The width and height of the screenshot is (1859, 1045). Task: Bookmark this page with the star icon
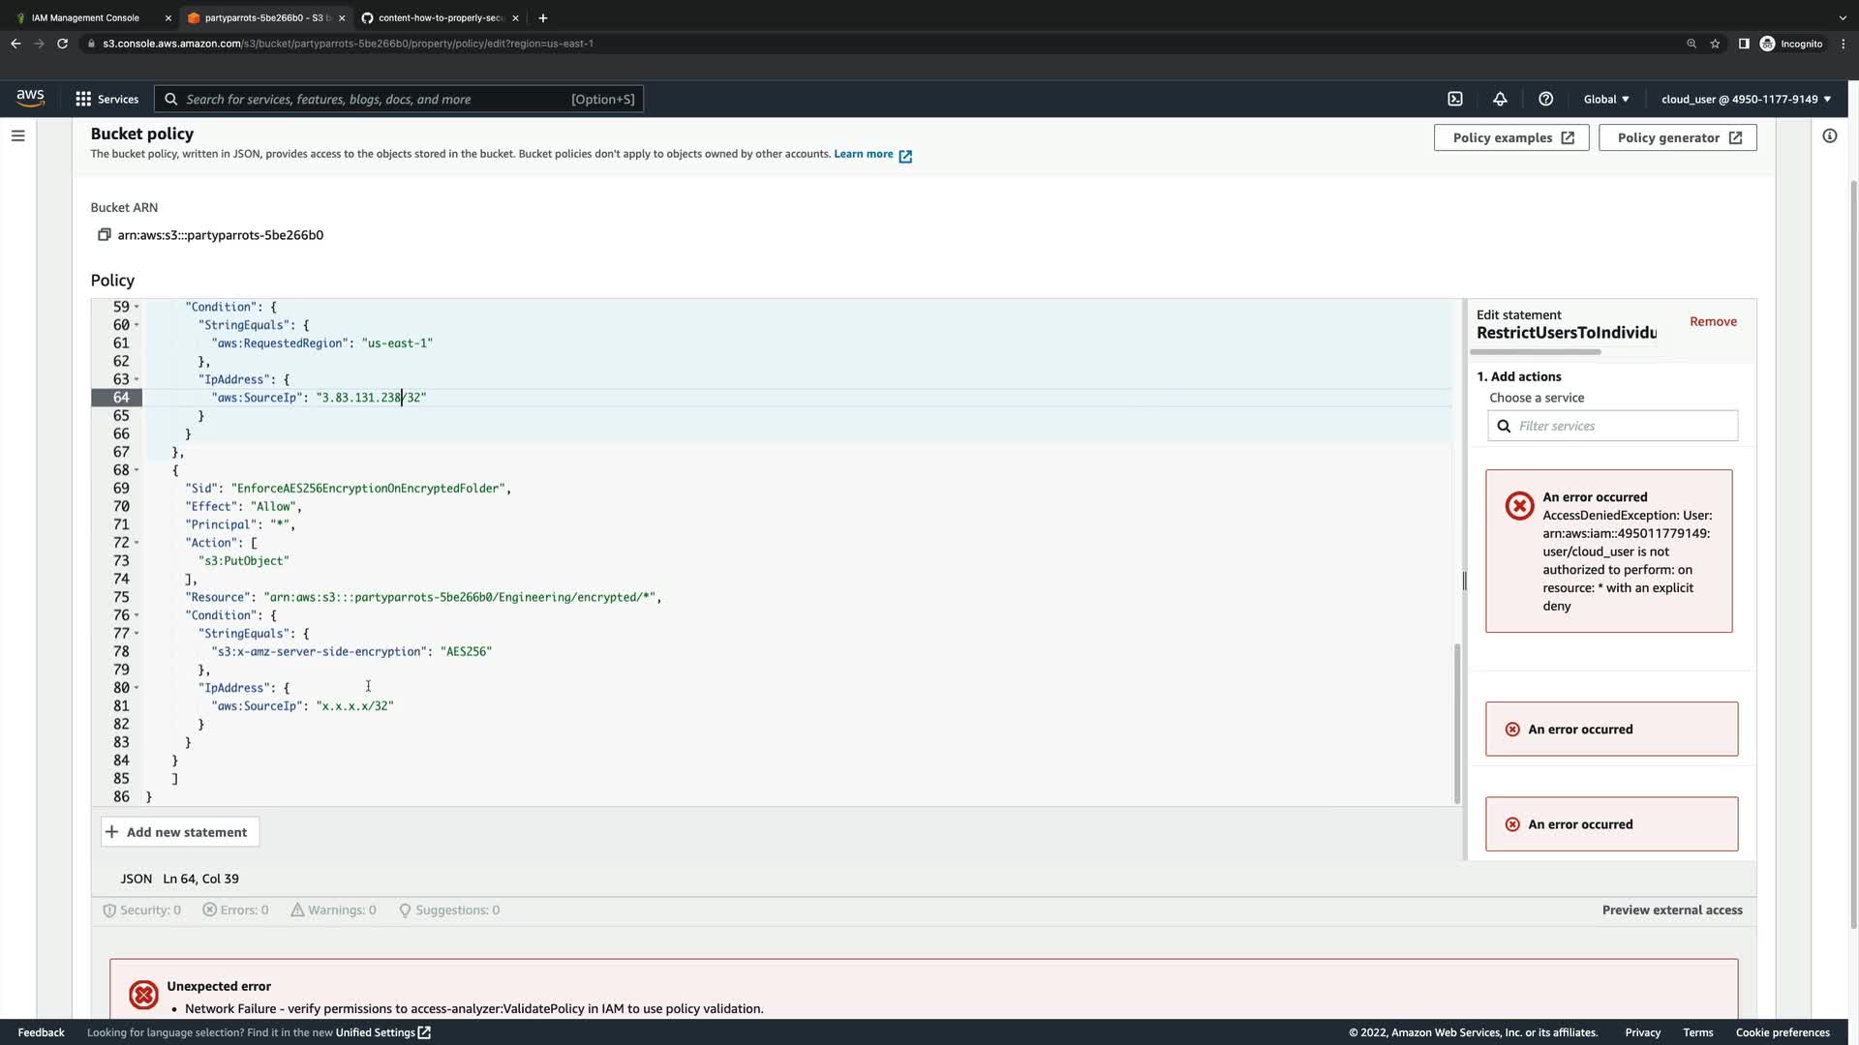1715,44
